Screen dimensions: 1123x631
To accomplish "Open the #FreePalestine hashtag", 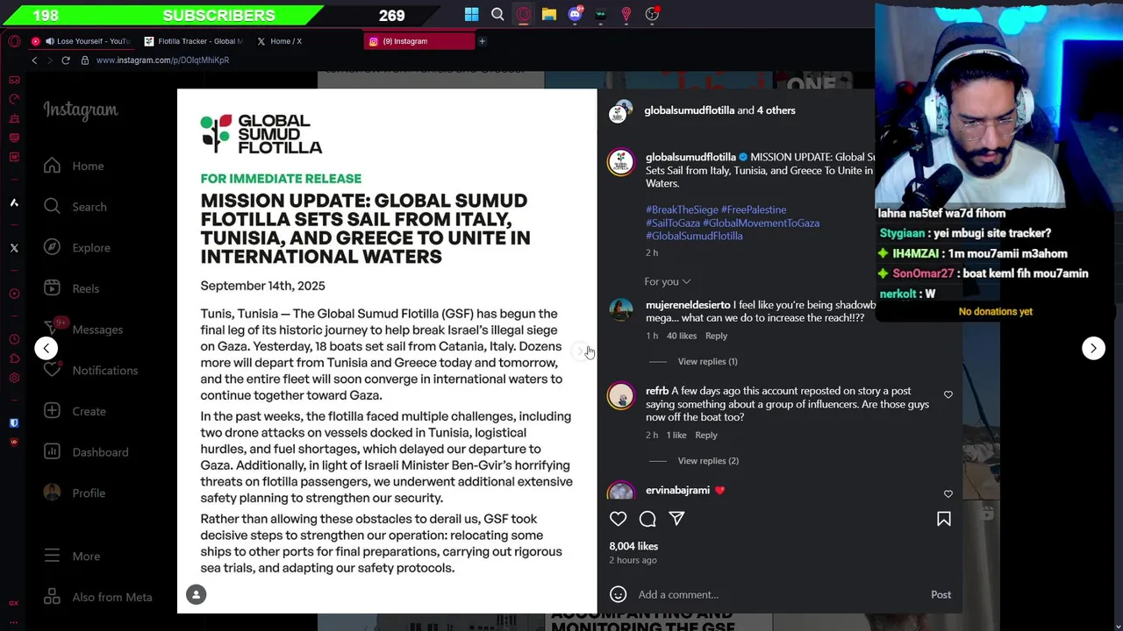I will pyautogui.click(x=753, y=209).
